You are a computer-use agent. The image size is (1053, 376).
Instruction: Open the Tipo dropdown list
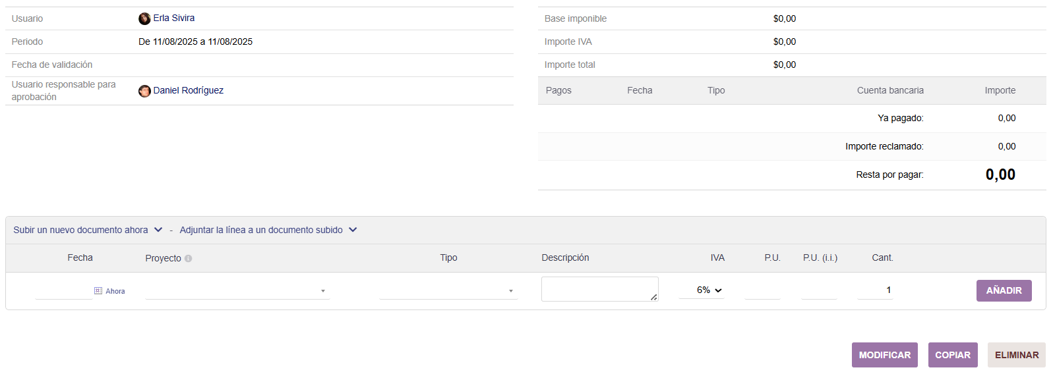(448, 291)
